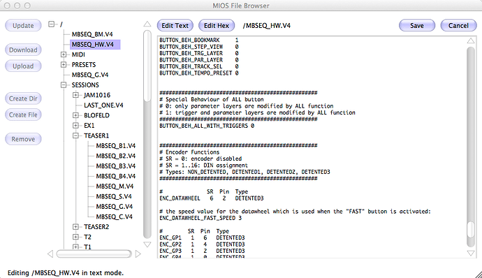Select MBSEQ_G.V4 in root directory
The image size is (482, 278).
pos(90,75)
